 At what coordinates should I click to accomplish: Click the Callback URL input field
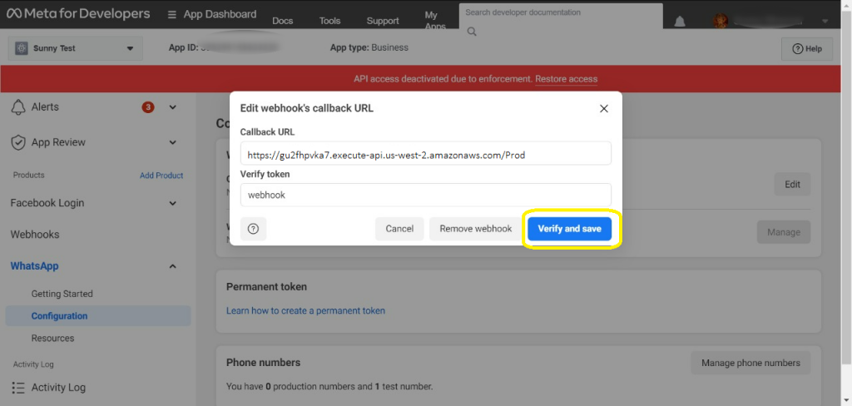tap(425, 154)
